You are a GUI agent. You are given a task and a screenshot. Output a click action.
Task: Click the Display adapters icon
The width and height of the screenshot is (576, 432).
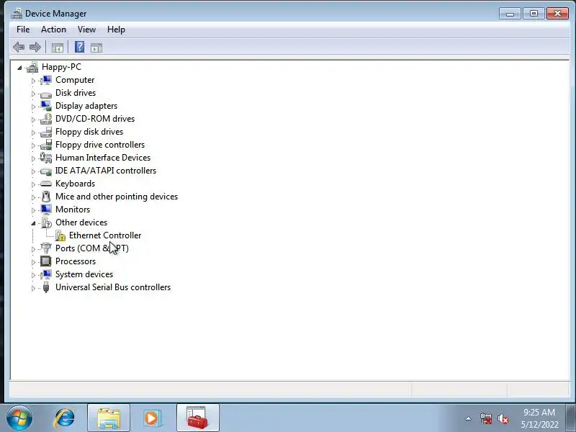point(46,106)
